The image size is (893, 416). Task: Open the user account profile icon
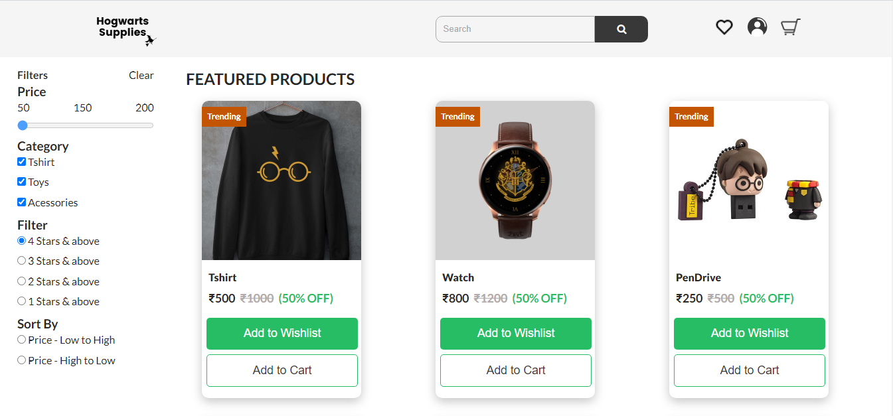coord(757,27)
